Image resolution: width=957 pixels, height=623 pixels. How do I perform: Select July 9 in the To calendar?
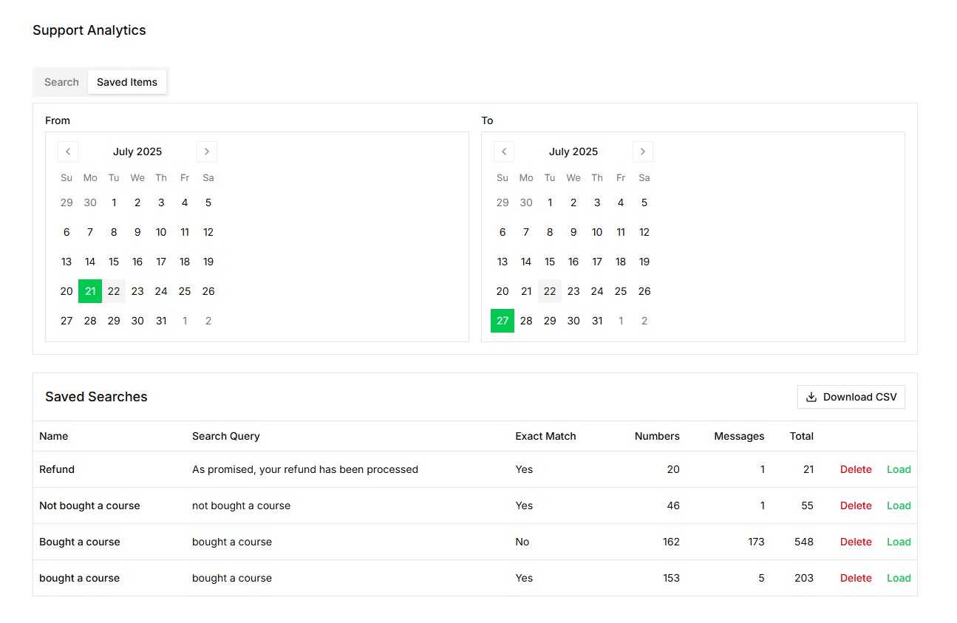(573, 232)
